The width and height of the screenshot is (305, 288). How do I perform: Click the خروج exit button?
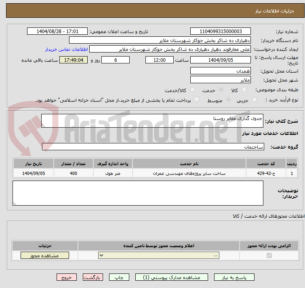(x=67, y=277)
